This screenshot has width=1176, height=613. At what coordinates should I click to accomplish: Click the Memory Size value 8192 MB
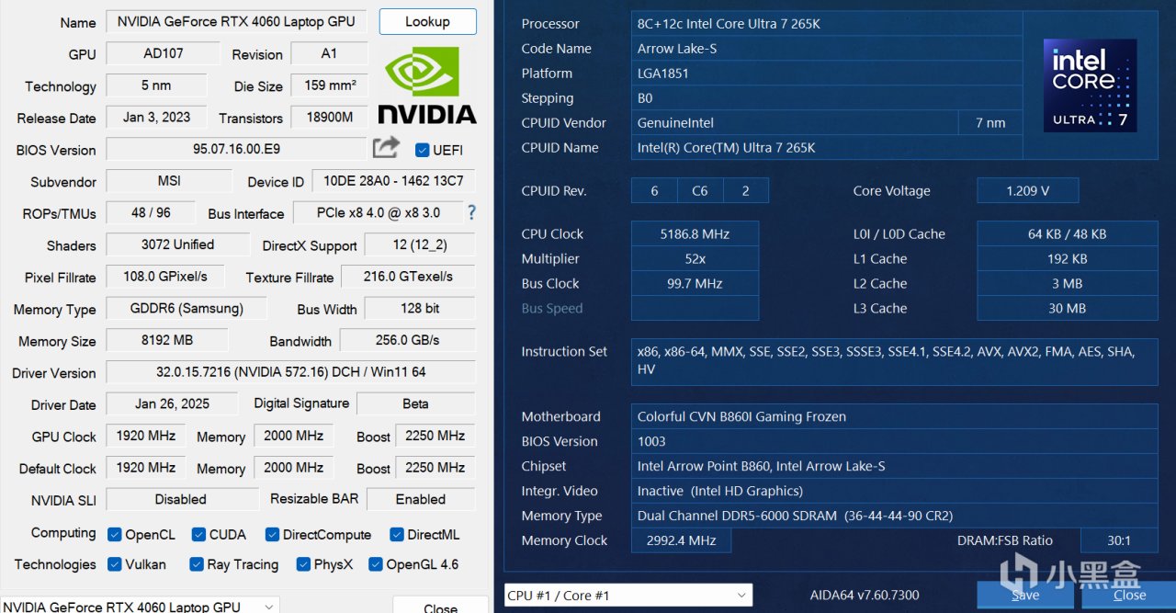click(166, 340)
